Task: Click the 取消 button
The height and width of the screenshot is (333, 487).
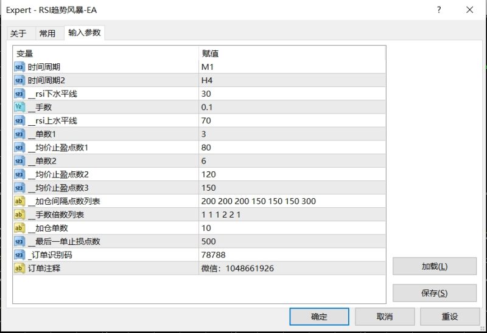Action: 385,317
